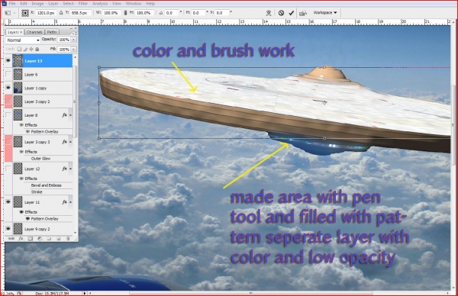This screenshot has height=296, width=458.
Task: Show Layer 8 via its visibility box
Action: (8, 115)
